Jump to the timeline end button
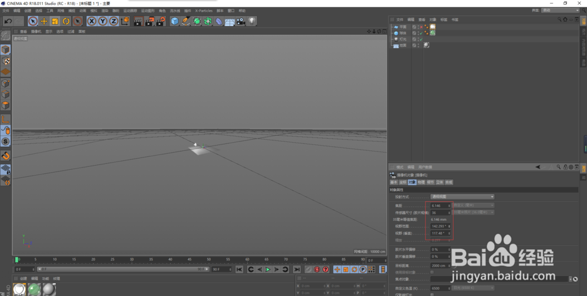587x296 pixels. [x=296, y=270]
